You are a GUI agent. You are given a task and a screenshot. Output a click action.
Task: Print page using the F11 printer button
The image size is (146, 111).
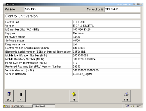pyautogui.click(x=126, y=96)
